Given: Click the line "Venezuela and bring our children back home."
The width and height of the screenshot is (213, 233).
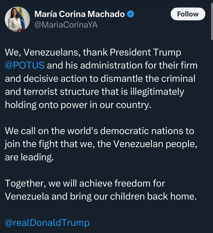Looking at the screenshot, I should coord(101,196).
